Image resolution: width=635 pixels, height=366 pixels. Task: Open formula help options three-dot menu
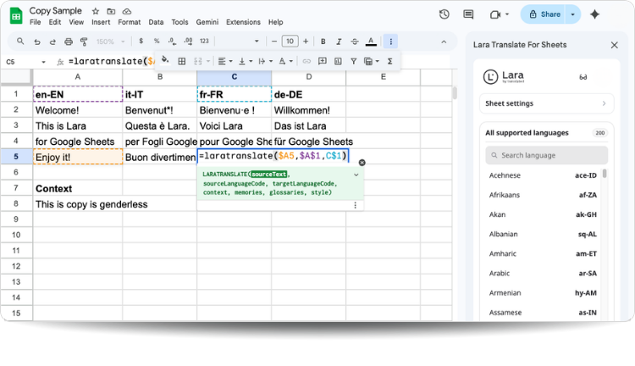355,206
